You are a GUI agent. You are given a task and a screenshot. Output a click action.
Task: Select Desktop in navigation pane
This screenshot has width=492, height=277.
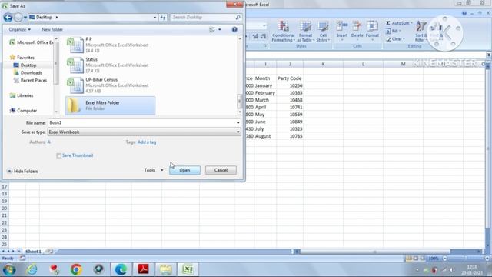pyautogui.click(x=25, y=65)
